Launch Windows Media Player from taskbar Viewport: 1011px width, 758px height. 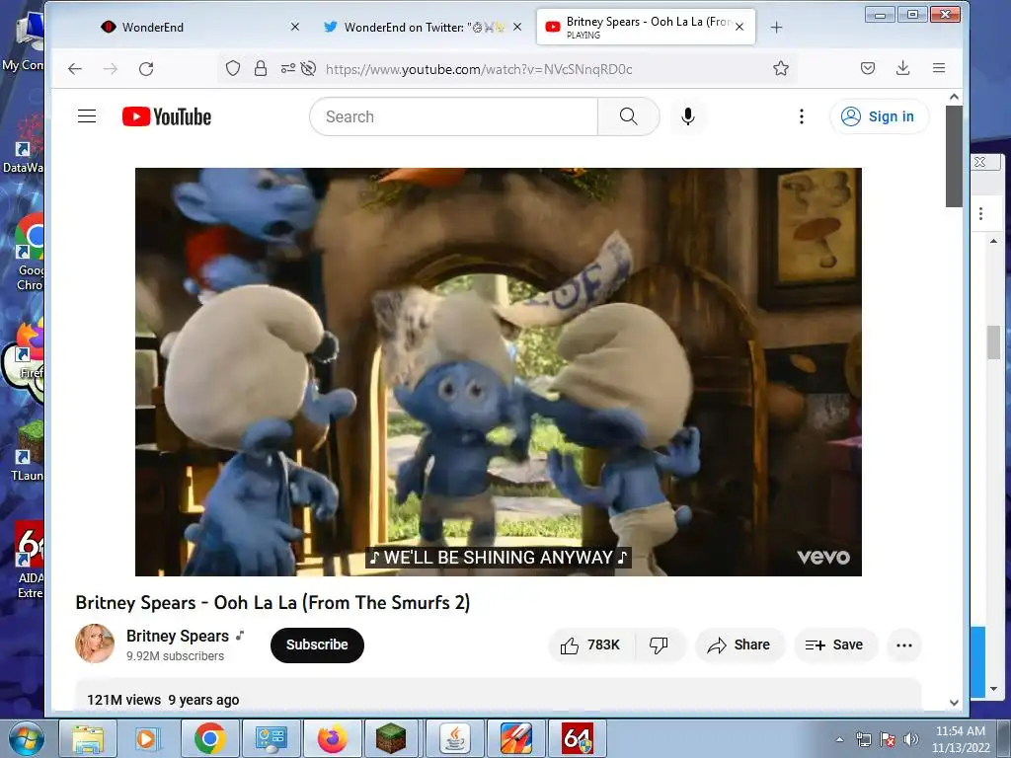tap(147, 738)
